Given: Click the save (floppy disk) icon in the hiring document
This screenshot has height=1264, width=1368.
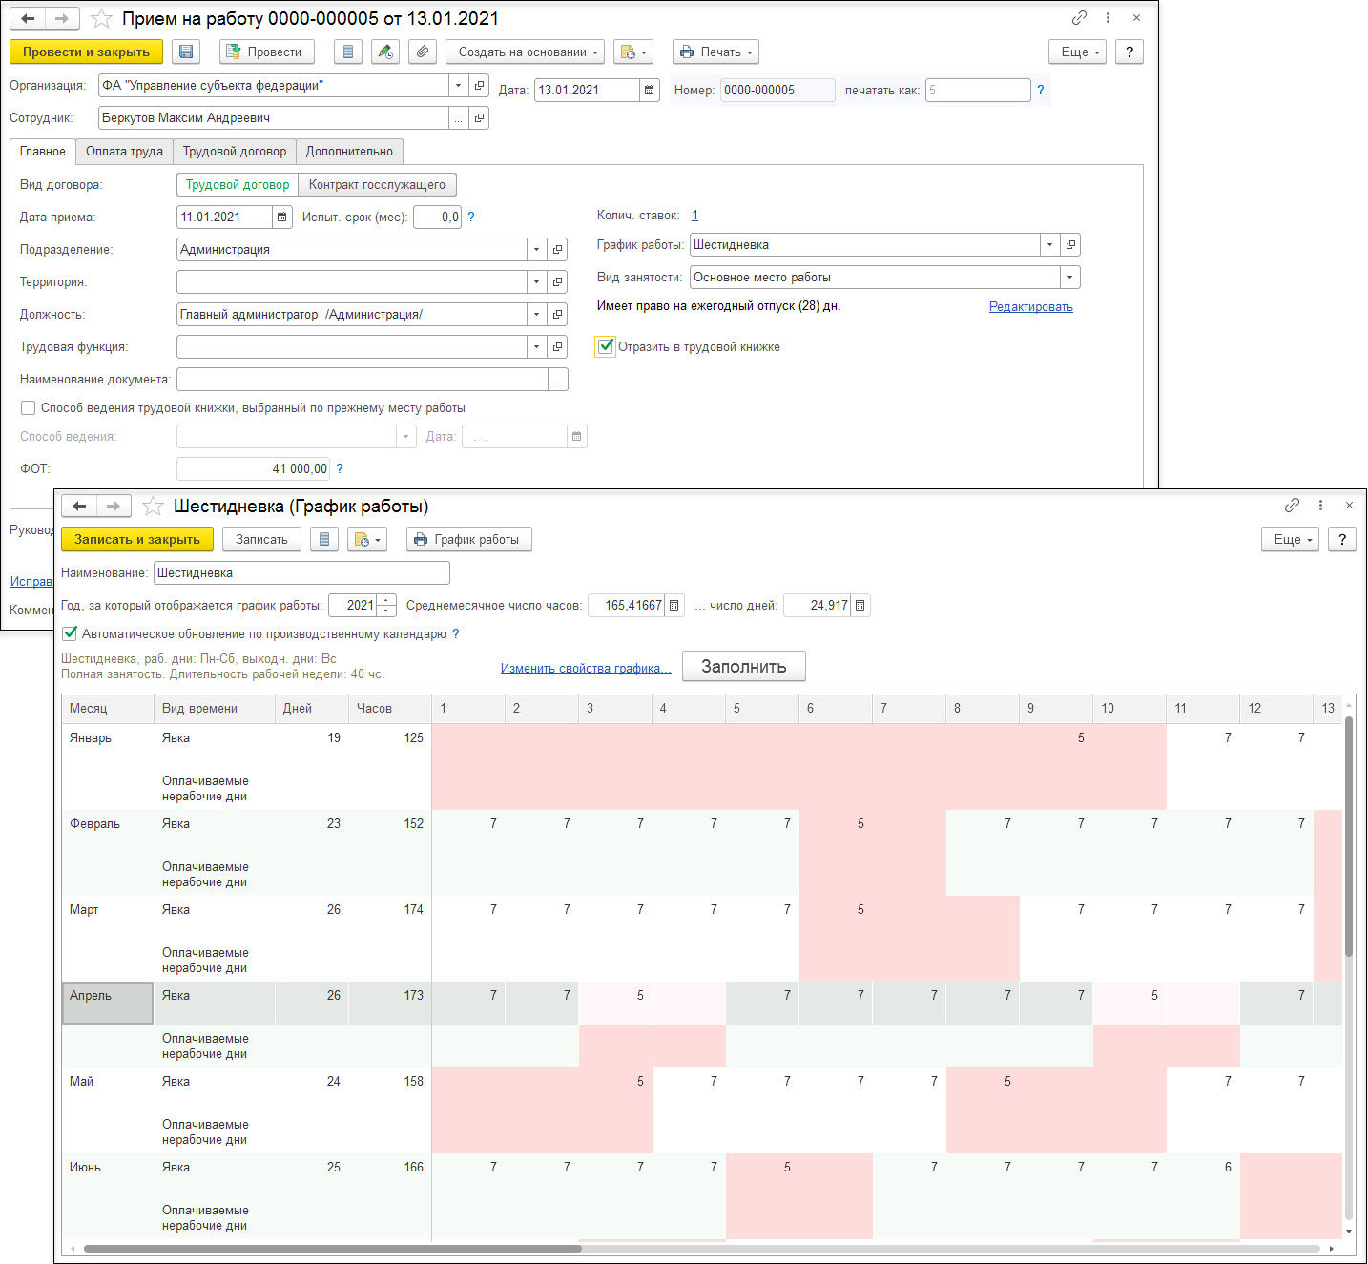Looking at the screenshot, I should click(186, 52).
